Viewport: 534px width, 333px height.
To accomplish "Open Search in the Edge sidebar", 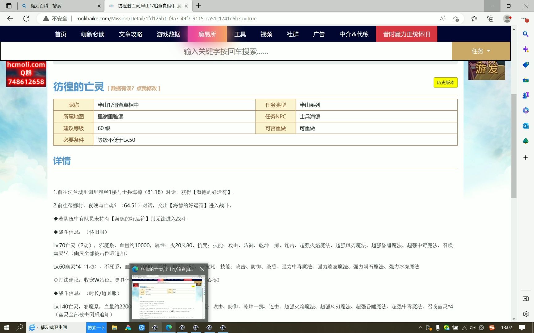I will [x=525, y=34].
